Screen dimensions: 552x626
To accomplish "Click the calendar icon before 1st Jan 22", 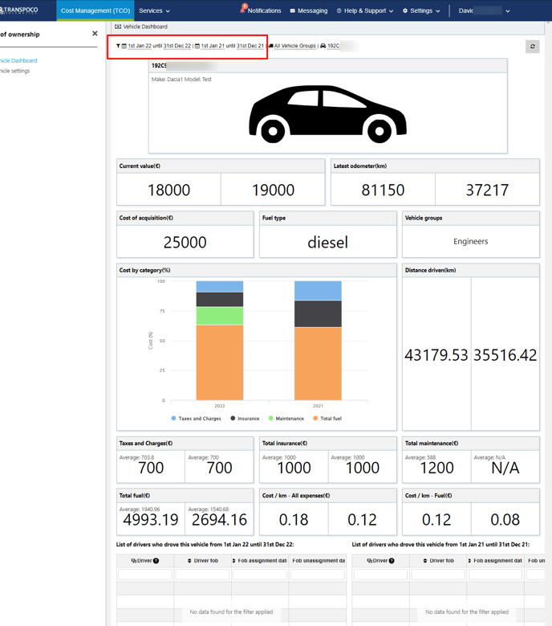I will (124, 46).
